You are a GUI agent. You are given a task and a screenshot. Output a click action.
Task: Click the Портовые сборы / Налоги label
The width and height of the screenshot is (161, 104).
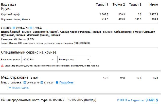click(x=15, y=20)
